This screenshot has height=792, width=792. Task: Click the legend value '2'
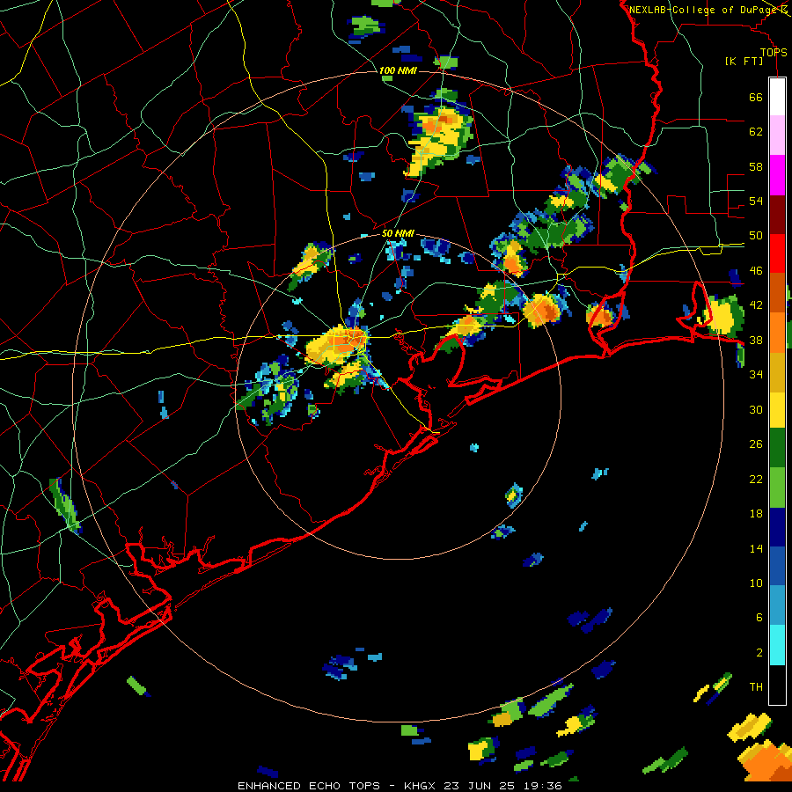point(759,653)
